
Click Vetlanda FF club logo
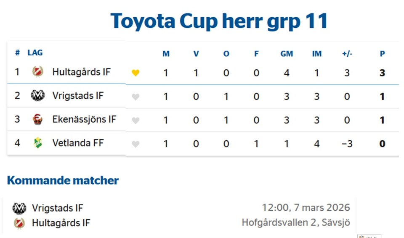click(37, 143)
